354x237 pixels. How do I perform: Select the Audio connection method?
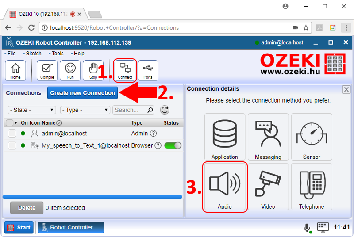click(x=225, y=187)
